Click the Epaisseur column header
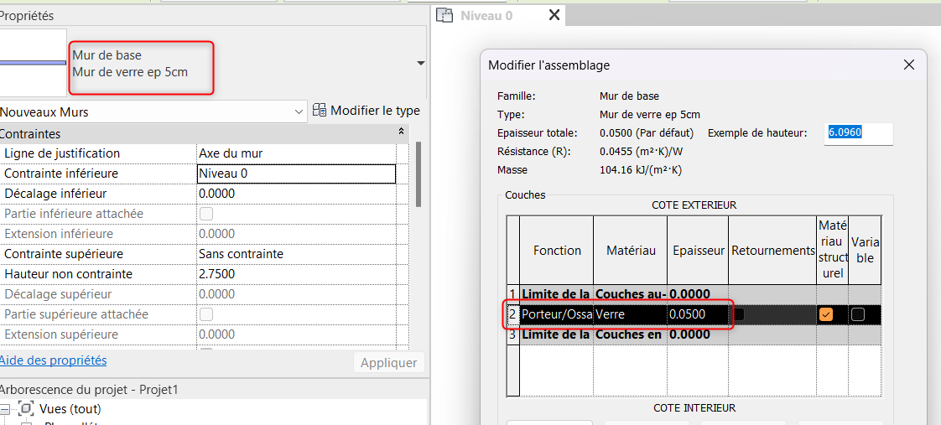941x425 pixels. 698,251
